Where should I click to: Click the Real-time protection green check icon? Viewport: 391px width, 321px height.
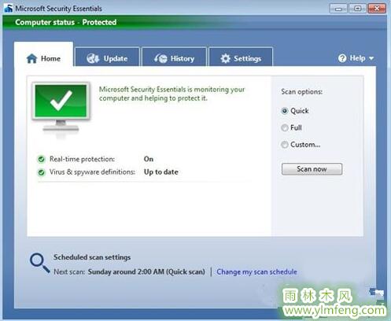(41, 159)
